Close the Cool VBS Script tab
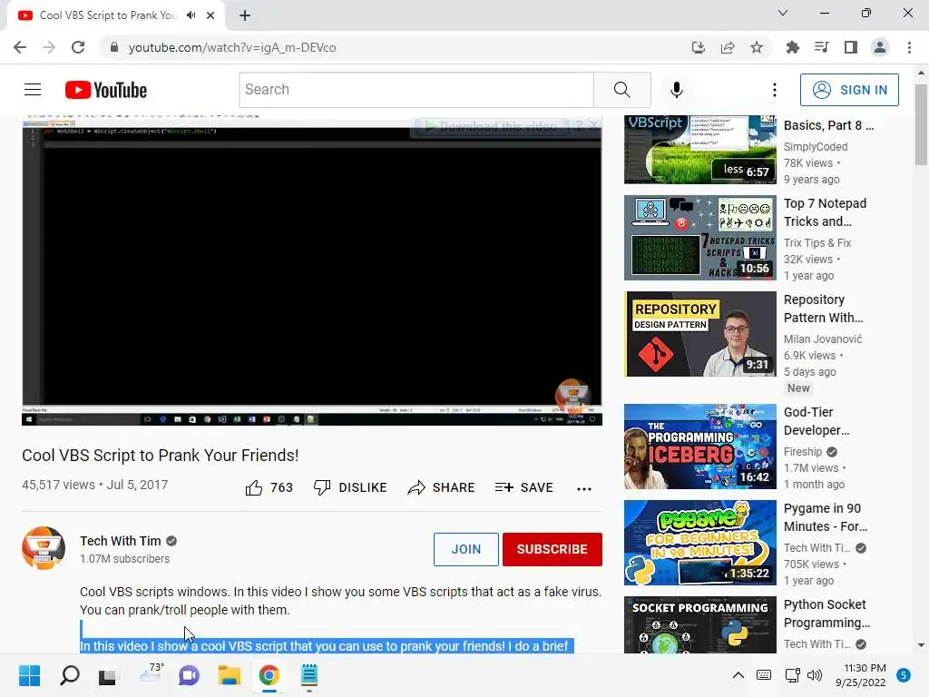929x697 pixels. pyautogui.click(x=210, y=15)
